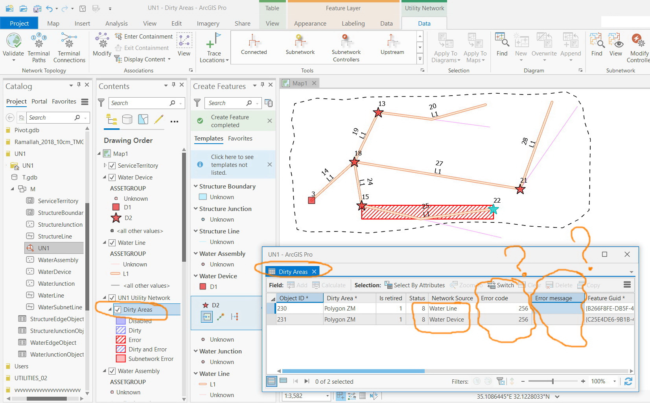This screenshot has width=650, height=403.
Task: Open the Labeling ribbon tab
Action: (x=353, y=24)
